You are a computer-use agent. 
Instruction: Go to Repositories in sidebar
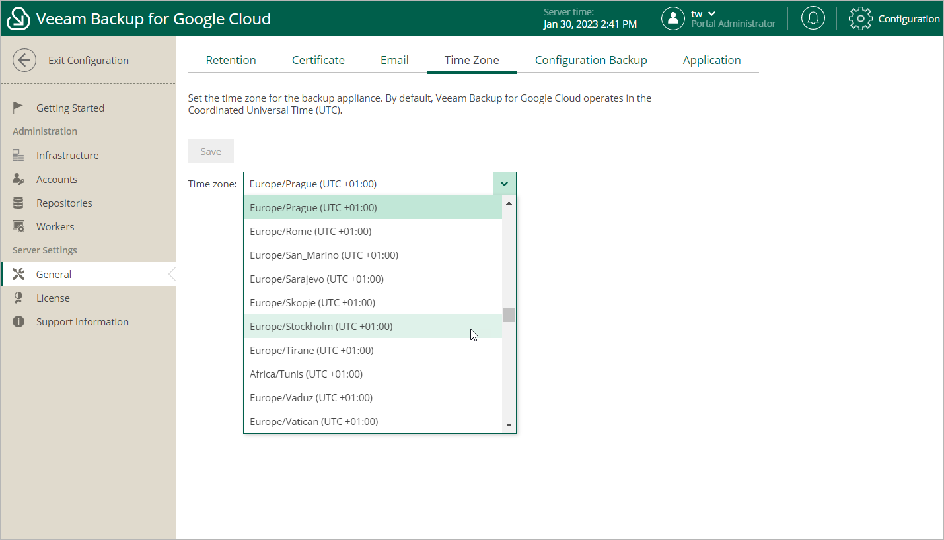click(x=64, y=203)
